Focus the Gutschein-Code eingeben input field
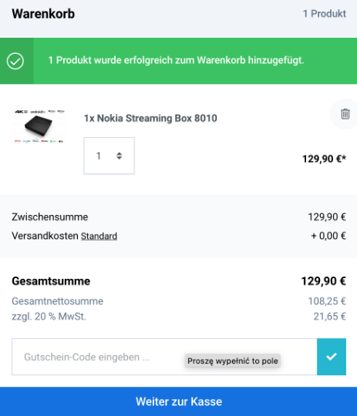 tap(164, 357)
